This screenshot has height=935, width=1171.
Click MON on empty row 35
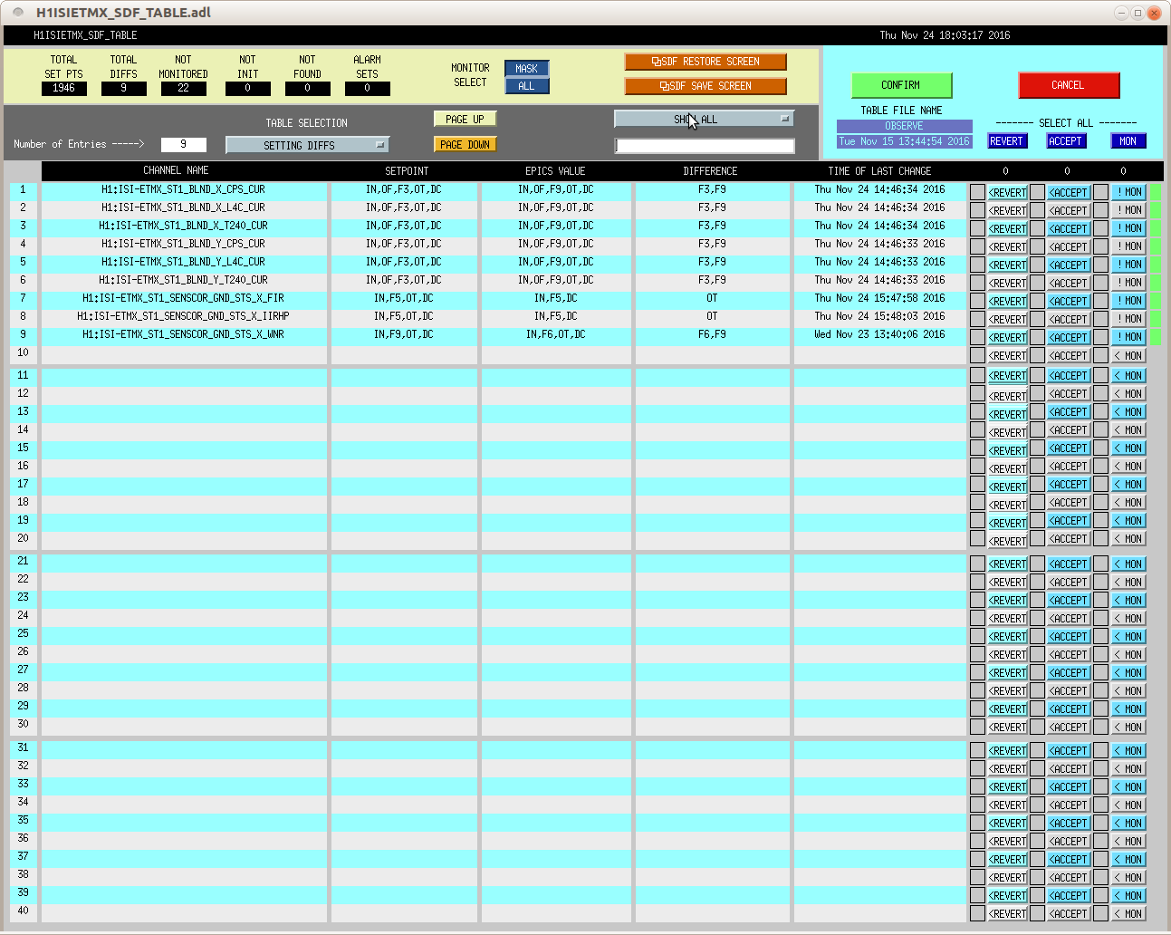[1128, 824]
